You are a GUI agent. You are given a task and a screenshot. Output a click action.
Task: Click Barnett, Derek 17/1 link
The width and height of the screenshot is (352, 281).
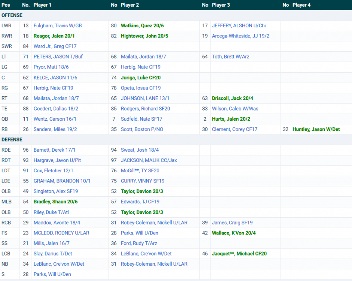(x=55, y=150)
